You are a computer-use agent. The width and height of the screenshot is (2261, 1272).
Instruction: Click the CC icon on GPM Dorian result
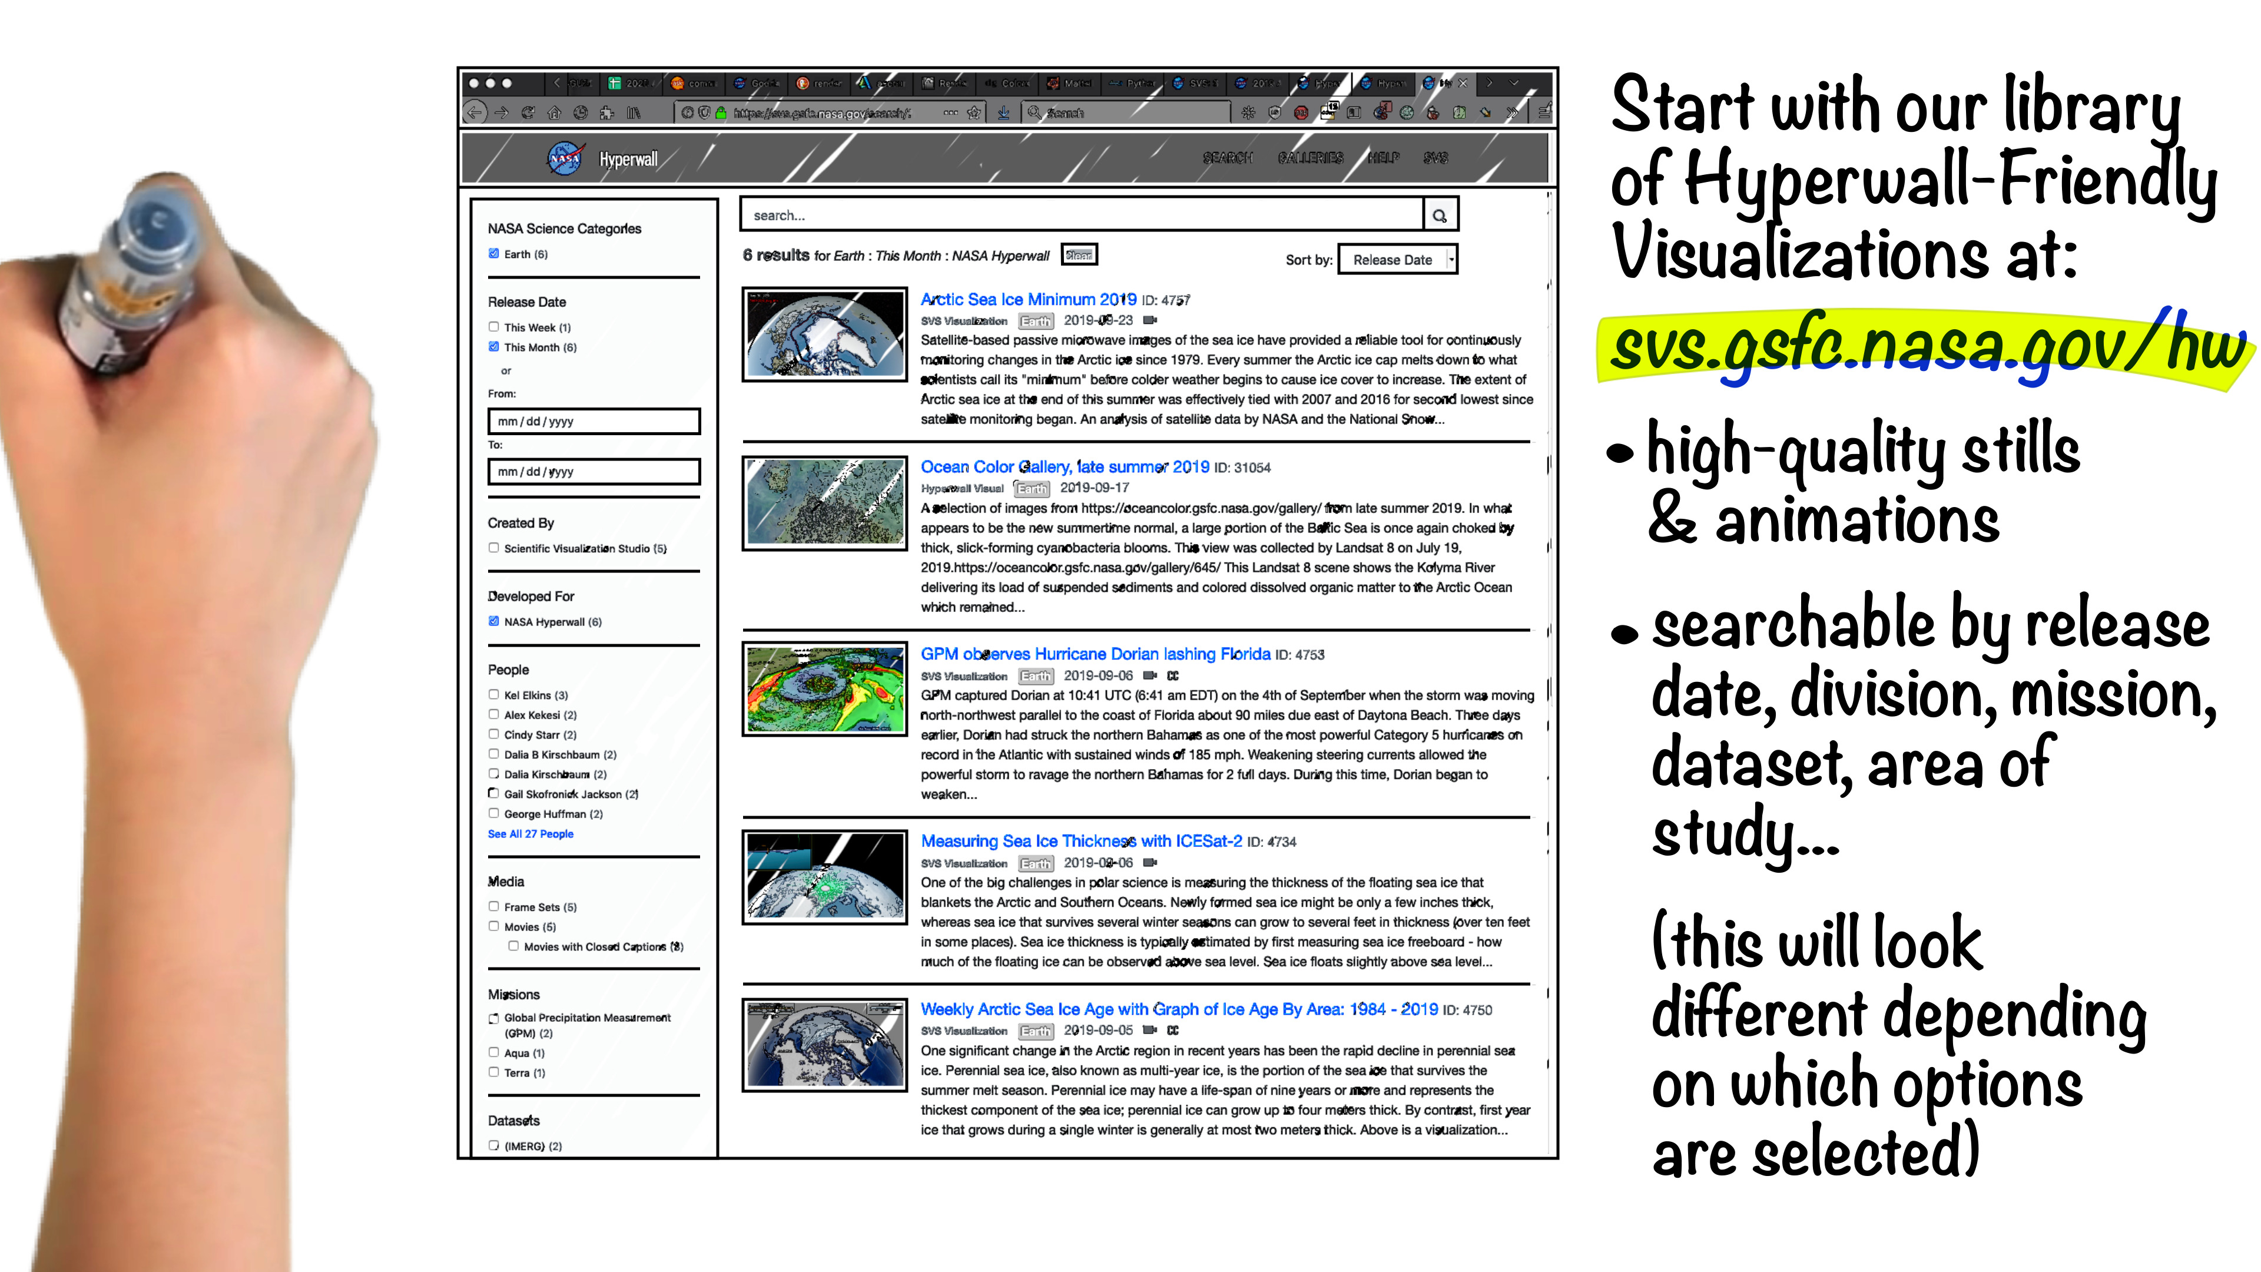(1173, 676)
